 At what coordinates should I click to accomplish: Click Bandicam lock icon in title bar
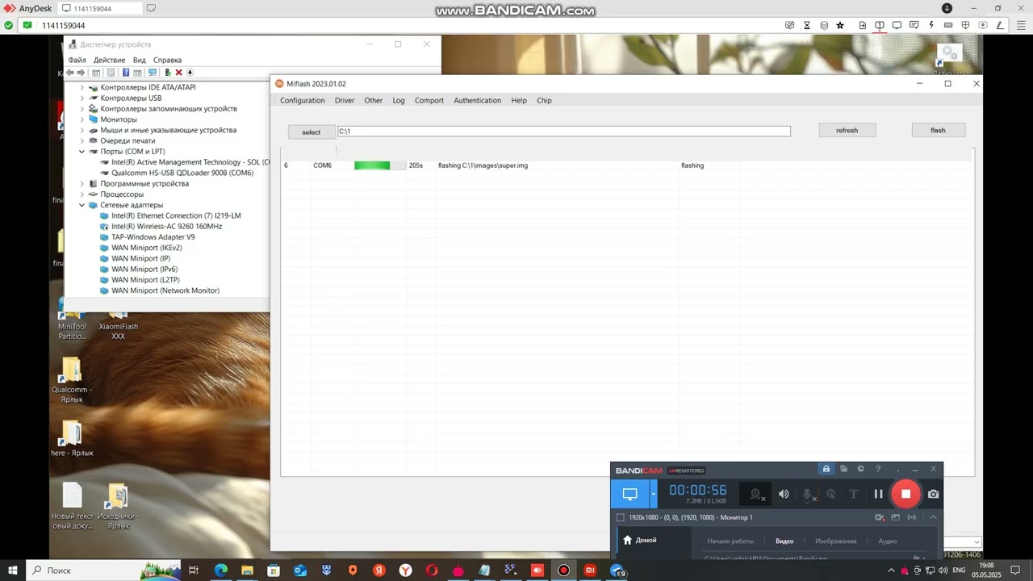[x=826, y=469]
